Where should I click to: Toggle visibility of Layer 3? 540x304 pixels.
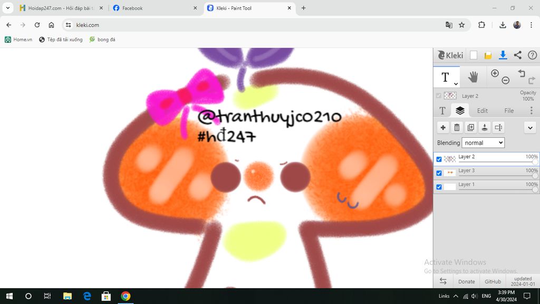click(439, 173)
